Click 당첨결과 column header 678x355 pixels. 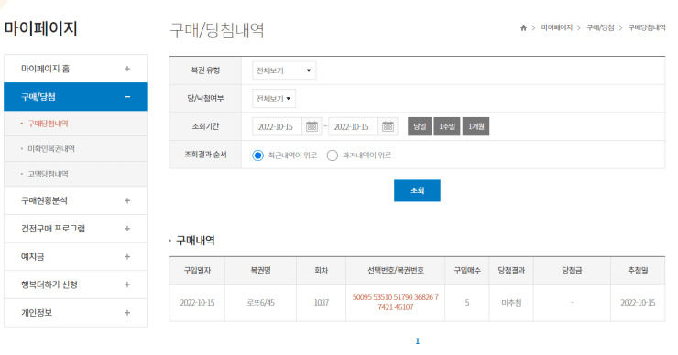(511, 270)
